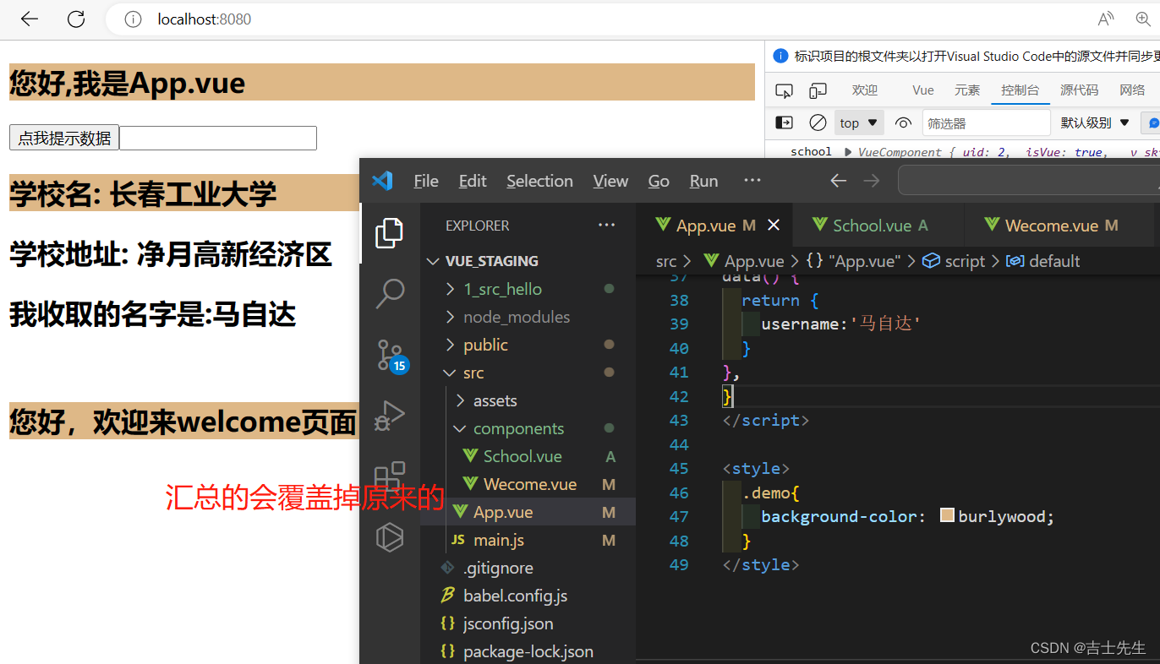Open the read aloud icon
1160x664 pixels.
1106,19
